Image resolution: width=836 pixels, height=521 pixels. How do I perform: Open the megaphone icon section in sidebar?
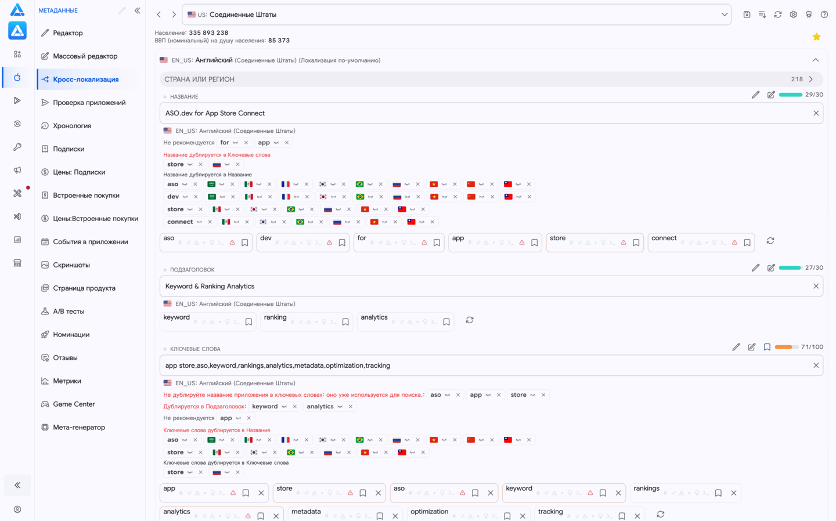coord(17,170)
